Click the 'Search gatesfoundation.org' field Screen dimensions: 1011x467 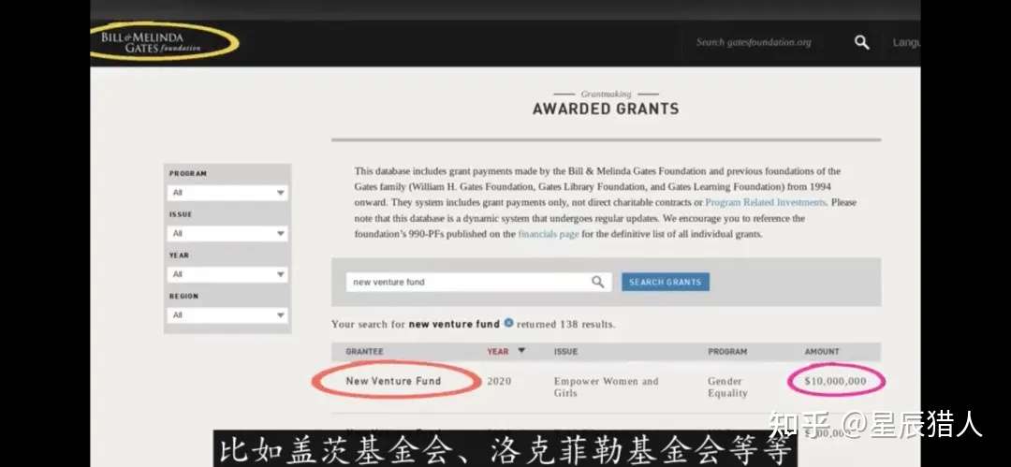[754, 42]
